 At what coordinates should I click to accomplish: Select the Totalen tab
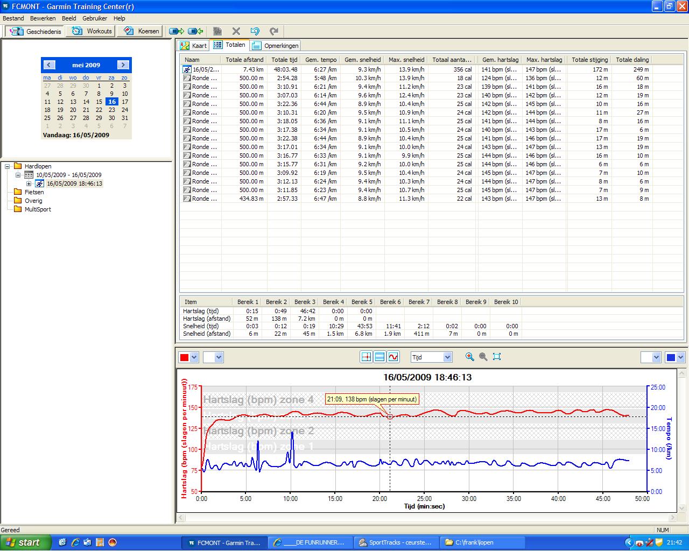click(230, 45)
